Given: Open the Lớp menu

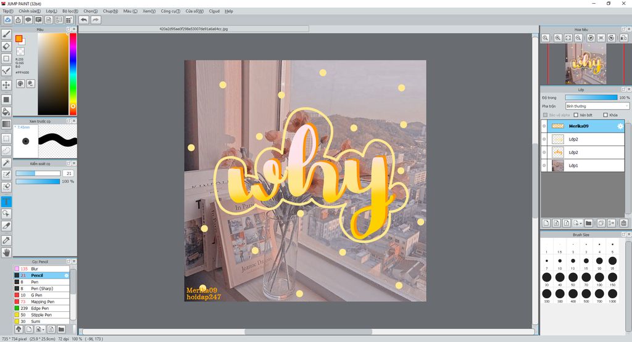Looking at the screenshot, I should (x=51, y=11).
